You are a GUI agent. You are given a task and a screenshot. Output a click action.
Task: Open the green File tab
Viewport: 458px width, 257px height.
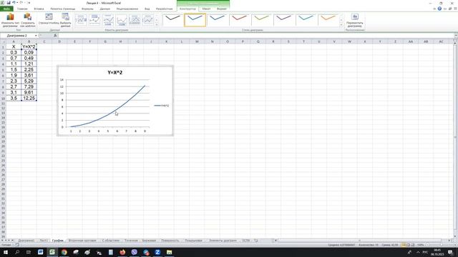pos(6,9)
